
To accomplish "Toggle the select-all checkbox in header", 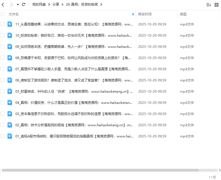I will point(3,14).
